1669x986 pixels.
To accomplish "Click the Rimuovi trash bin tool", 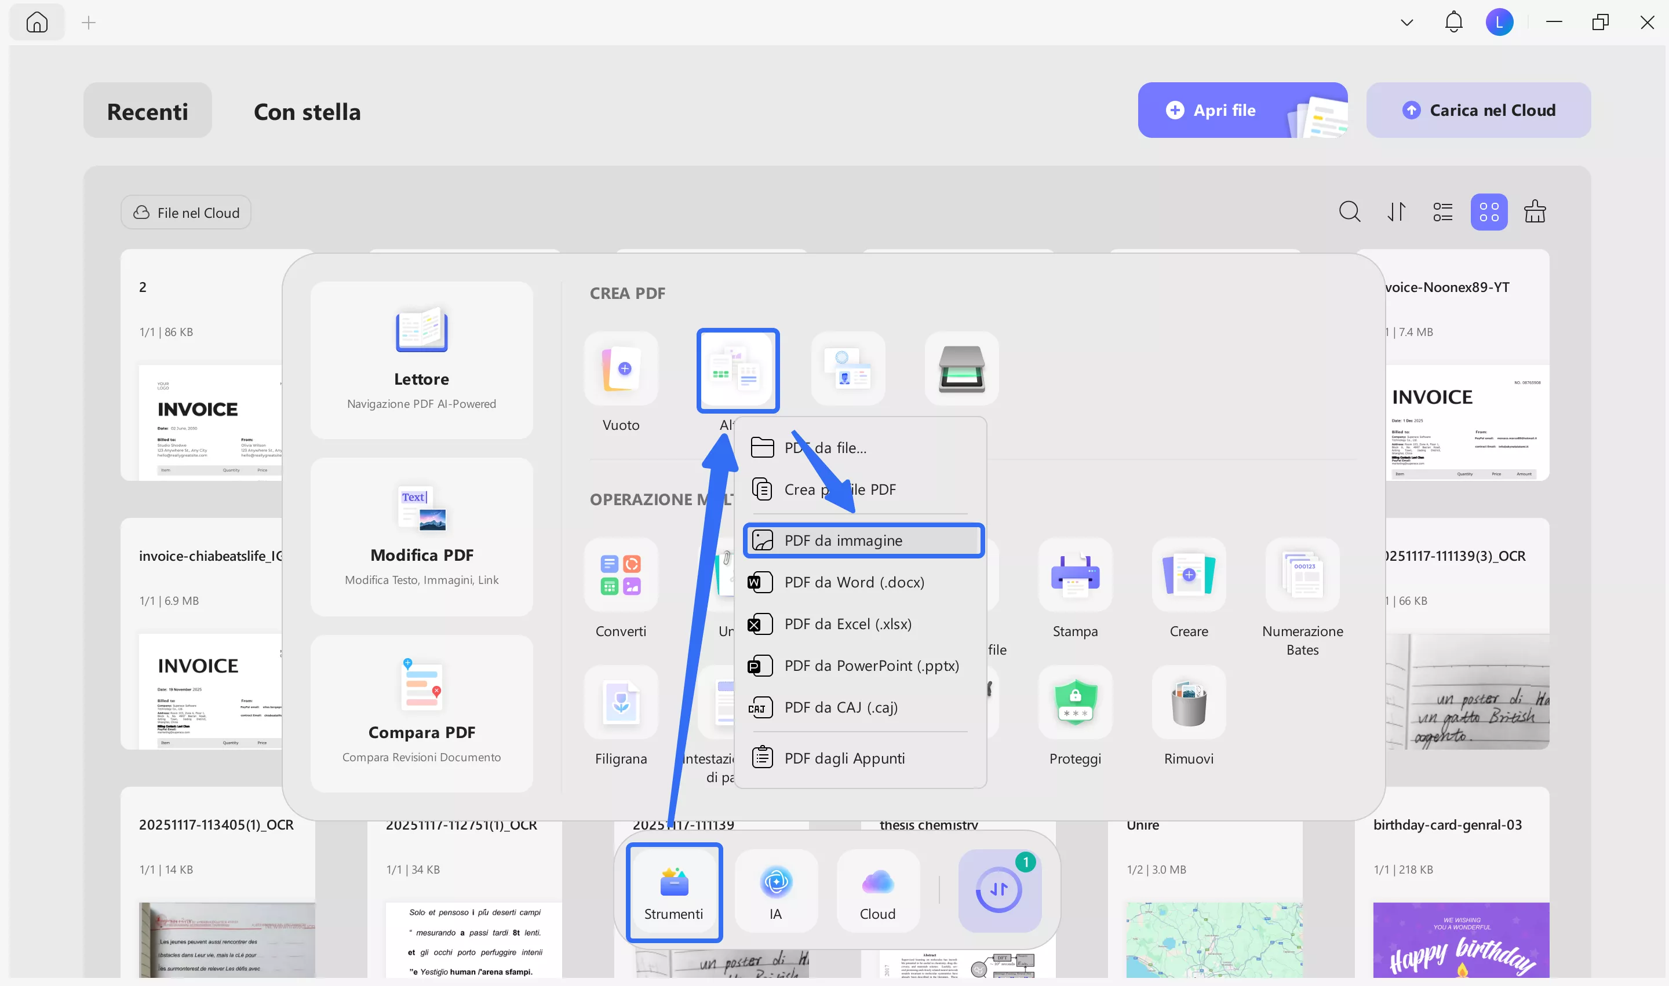I will point(1189,702).
